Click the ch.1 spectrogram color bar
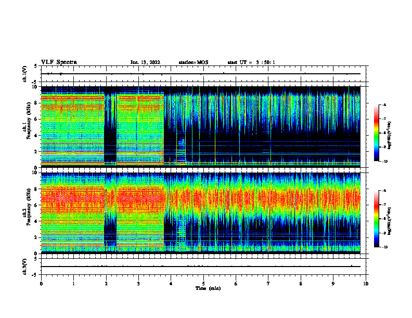This screenshot has height=318, width=412. 377,133
